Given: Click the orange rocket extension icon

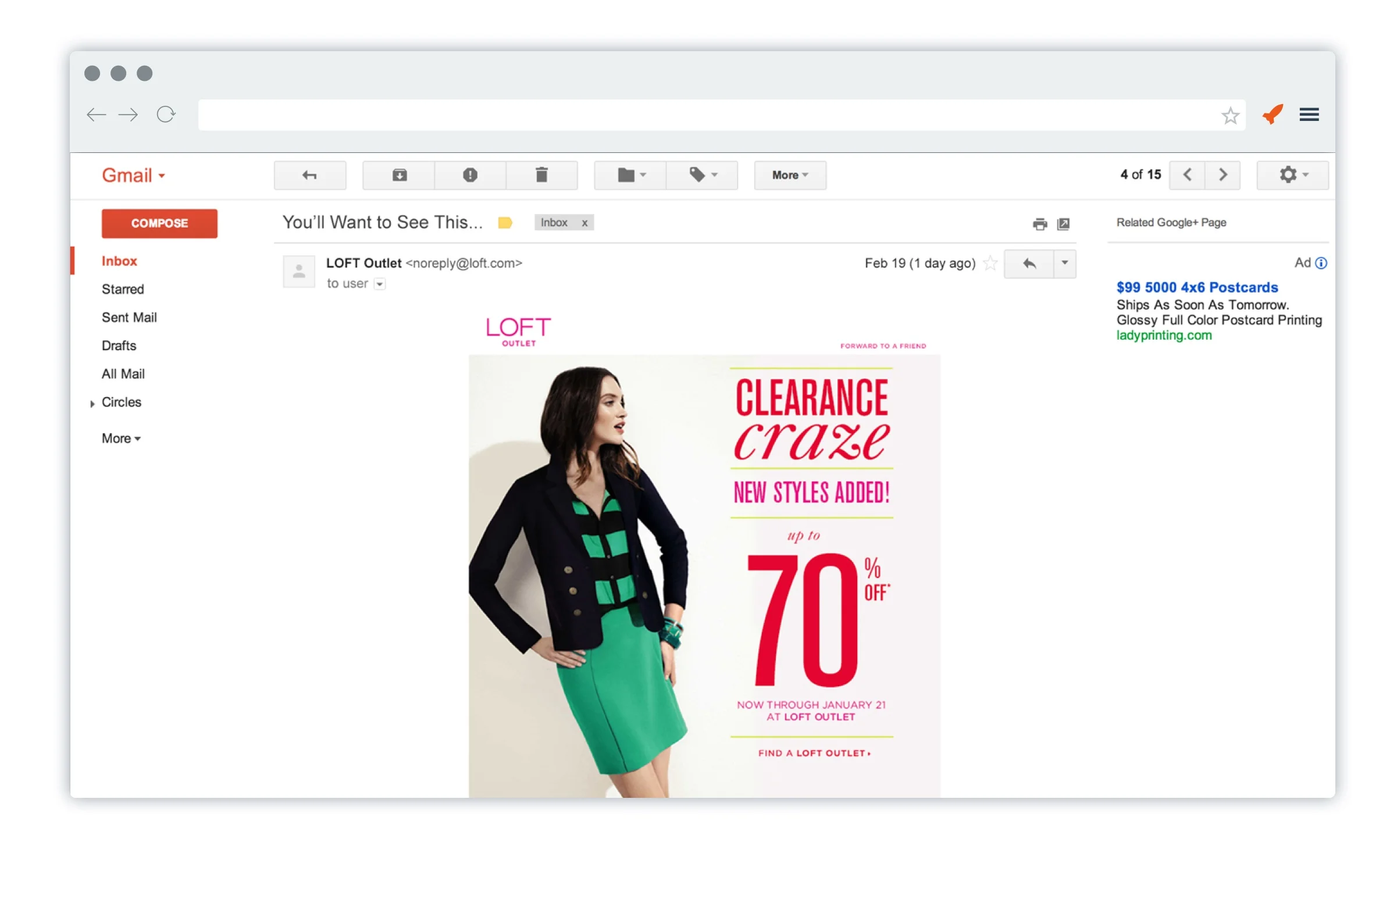Looking at the screenshot, I should coord(1273,114).
